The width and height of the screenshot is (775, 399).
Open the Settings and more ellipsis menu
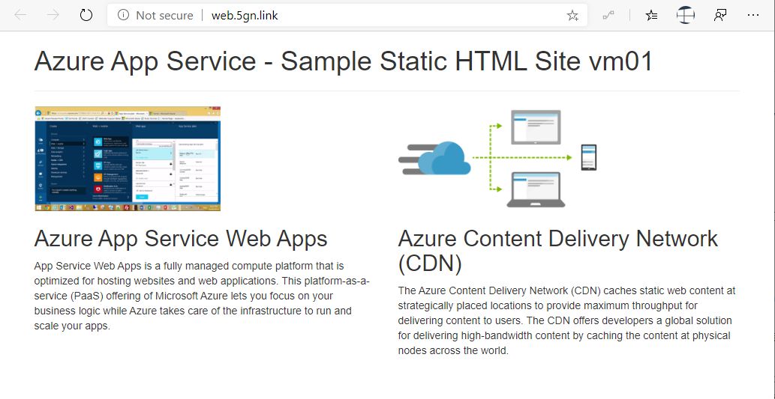(x=753, y=15)
